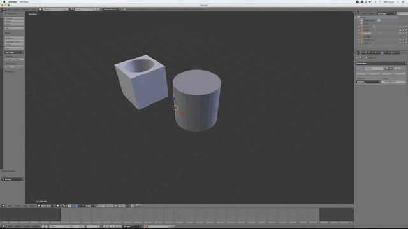Toggle the Cube row's selectable cursor icon

(x=404, y=30)
